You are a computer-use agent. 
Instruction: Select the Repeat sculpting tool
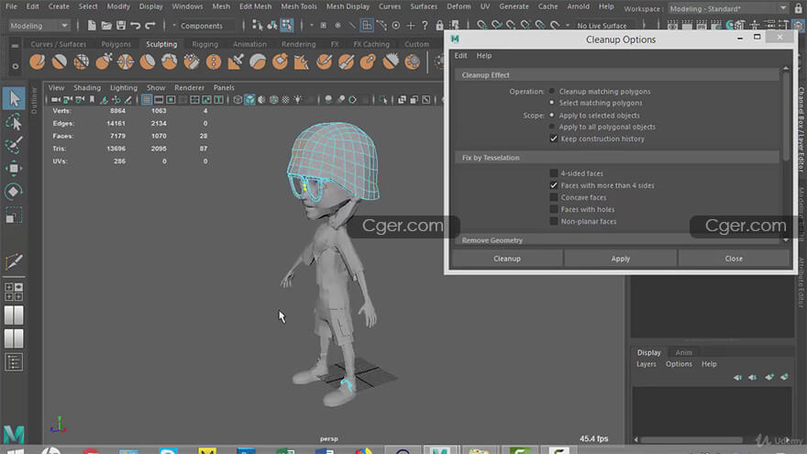tap(214, 61)
